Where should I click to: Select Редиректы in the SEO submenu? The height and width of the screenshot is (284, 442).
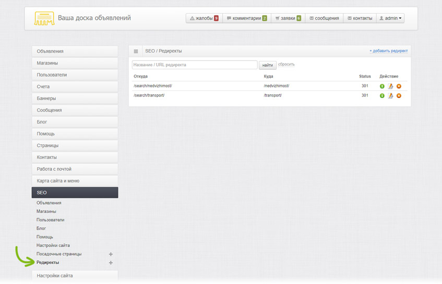pyautogui.click(x=47, y=262)
